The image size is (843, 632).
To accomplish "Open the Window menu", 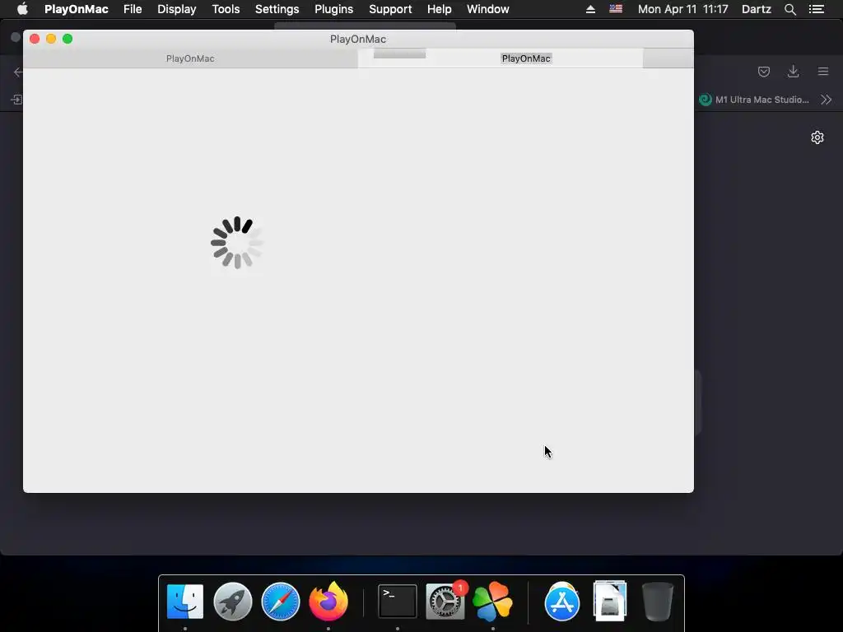I will pos(487,9).
